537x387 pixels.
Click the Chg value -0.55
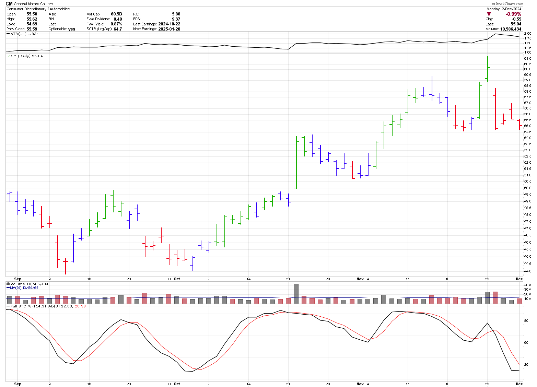coord(517,19)
